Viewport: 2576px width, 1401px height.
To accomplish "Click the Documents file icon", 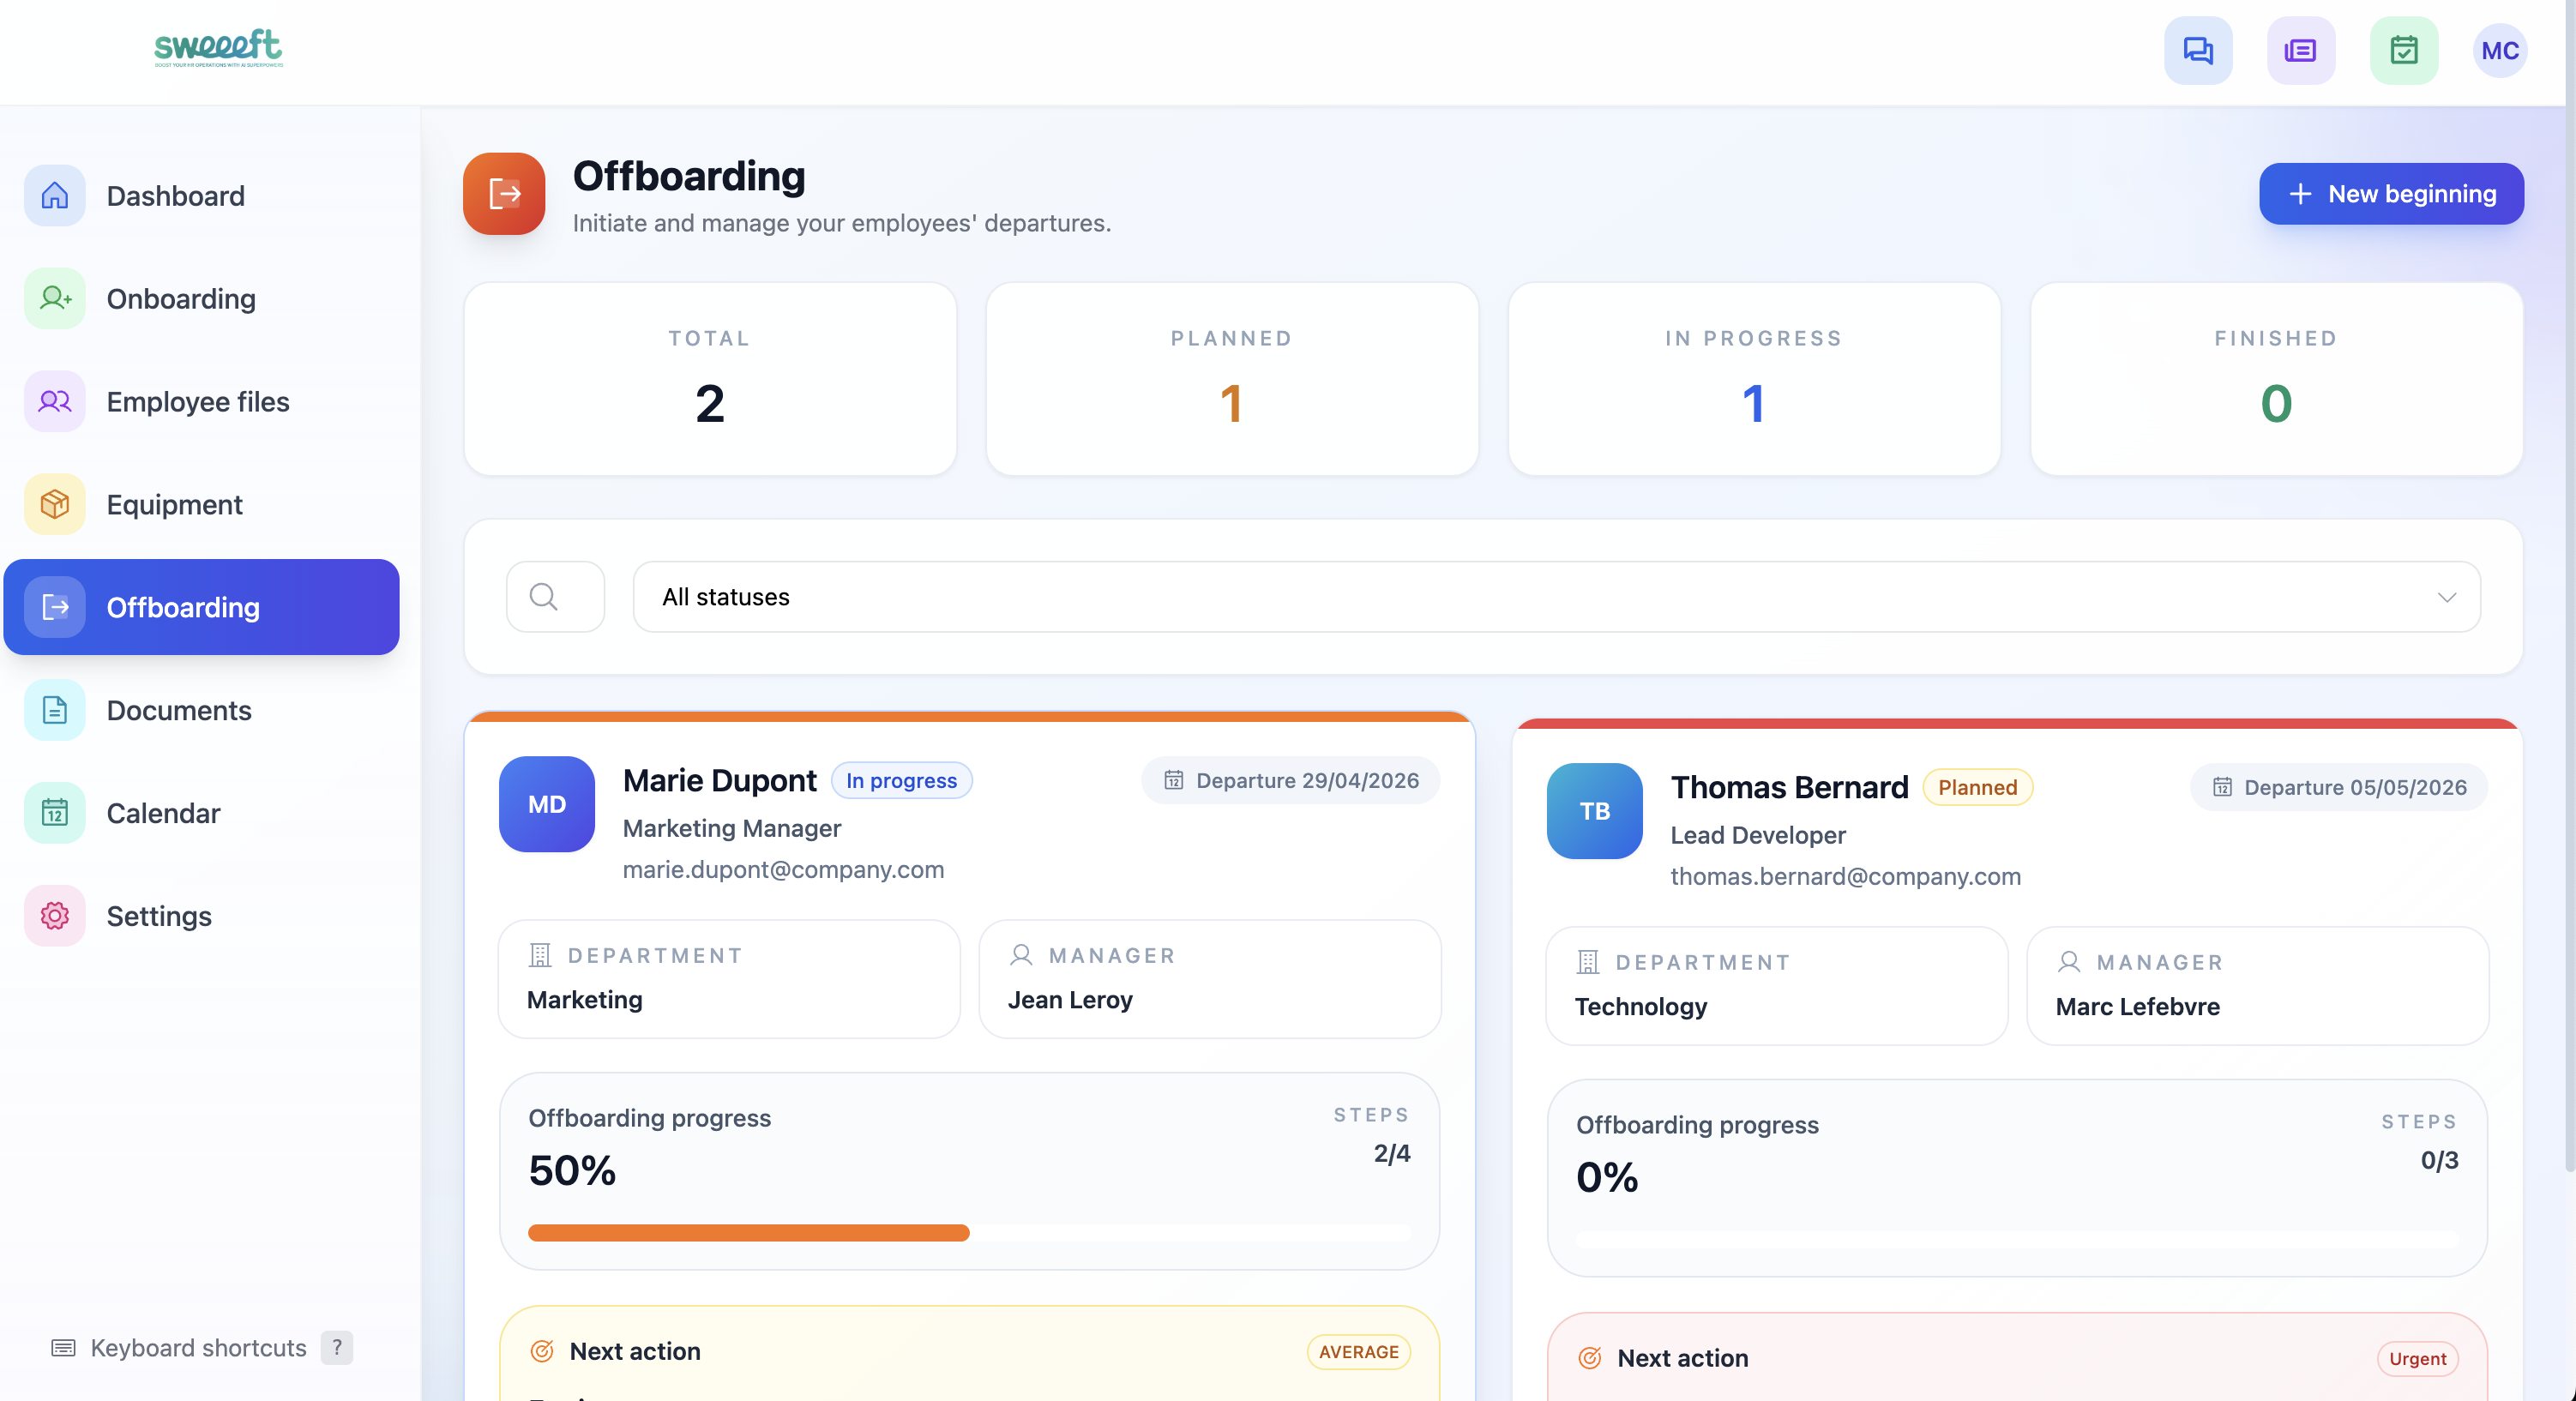I will click(x=54, y=710).
